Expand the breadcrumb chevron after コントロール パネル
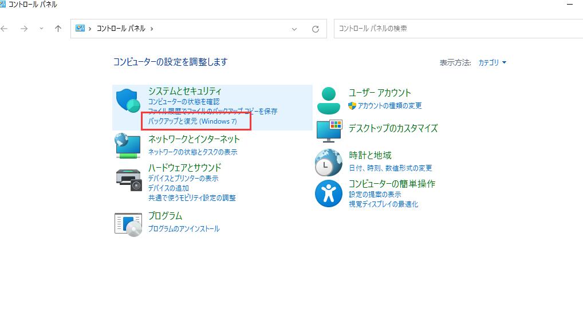The width and height of the screenshot is (583, 324). pyautogui.click(x=152, y=29)
